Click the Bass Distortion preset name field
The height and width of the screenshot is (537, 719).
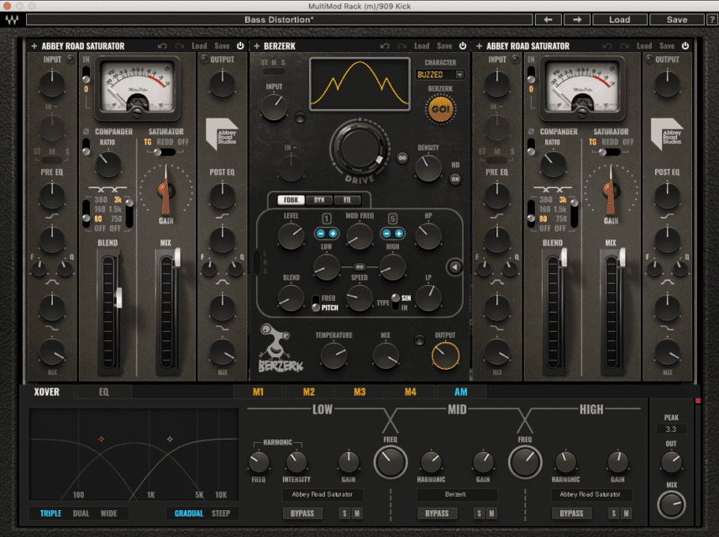(279, 19)
